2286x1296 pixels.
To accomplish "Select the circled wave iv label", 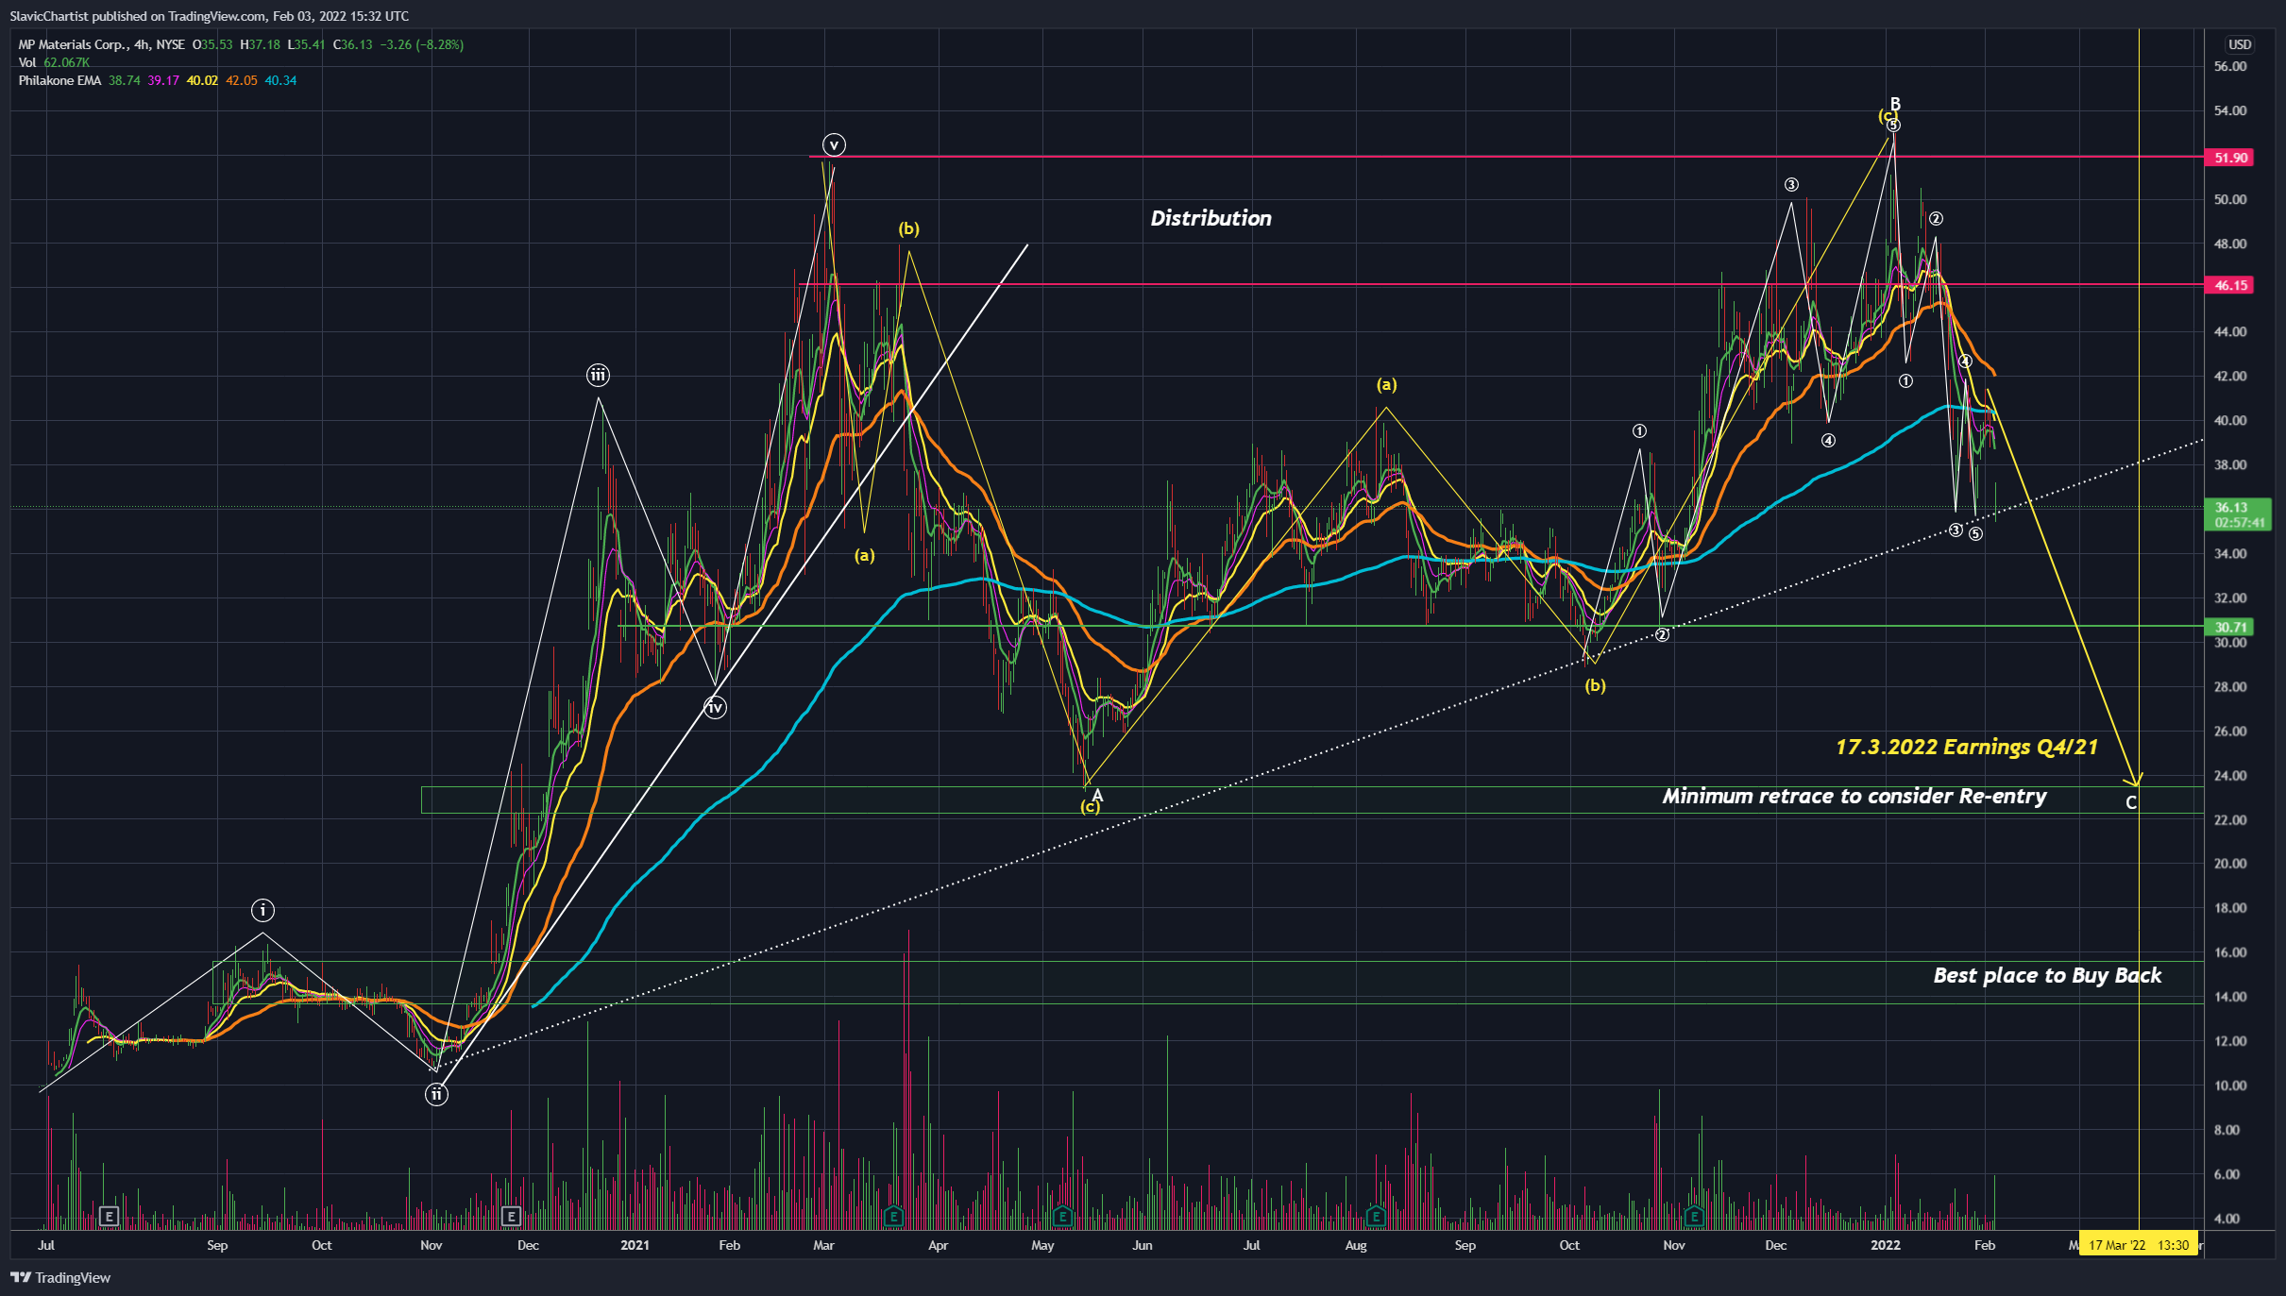I will pos(715,707).
